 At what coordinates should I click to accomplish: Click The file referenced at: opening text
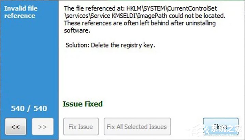(95, 9)
